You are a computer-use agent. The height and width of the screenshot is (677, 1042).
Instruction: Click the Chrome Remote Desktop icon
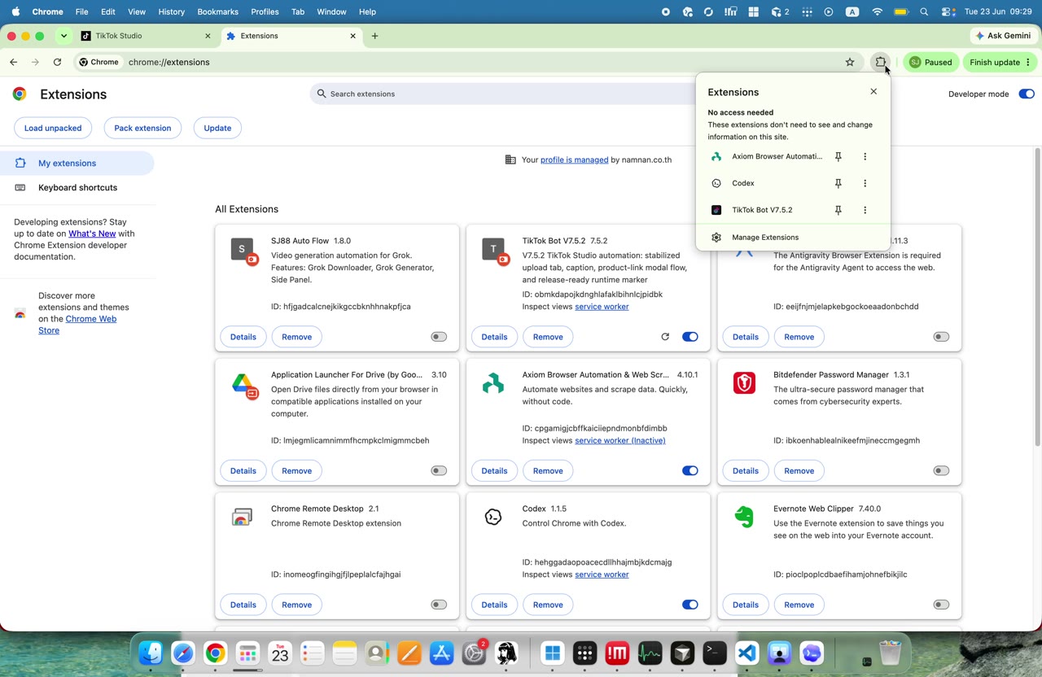click(242, 517)
